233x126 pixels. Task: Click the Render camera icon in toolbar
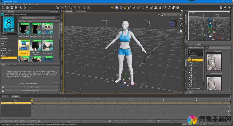point(178,8)
